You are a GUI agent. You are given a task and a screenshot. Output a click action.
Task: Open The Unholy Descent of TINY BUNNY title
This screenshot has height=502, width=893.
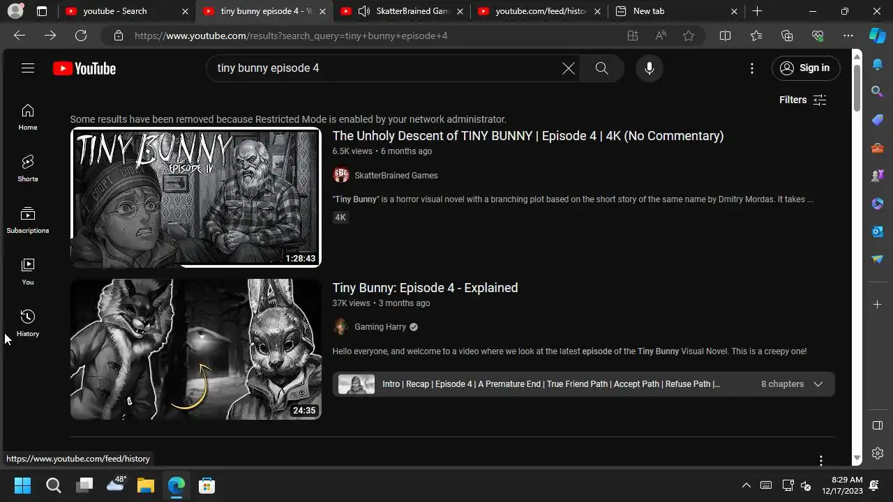pyautogui.click(x=528, y=136)
